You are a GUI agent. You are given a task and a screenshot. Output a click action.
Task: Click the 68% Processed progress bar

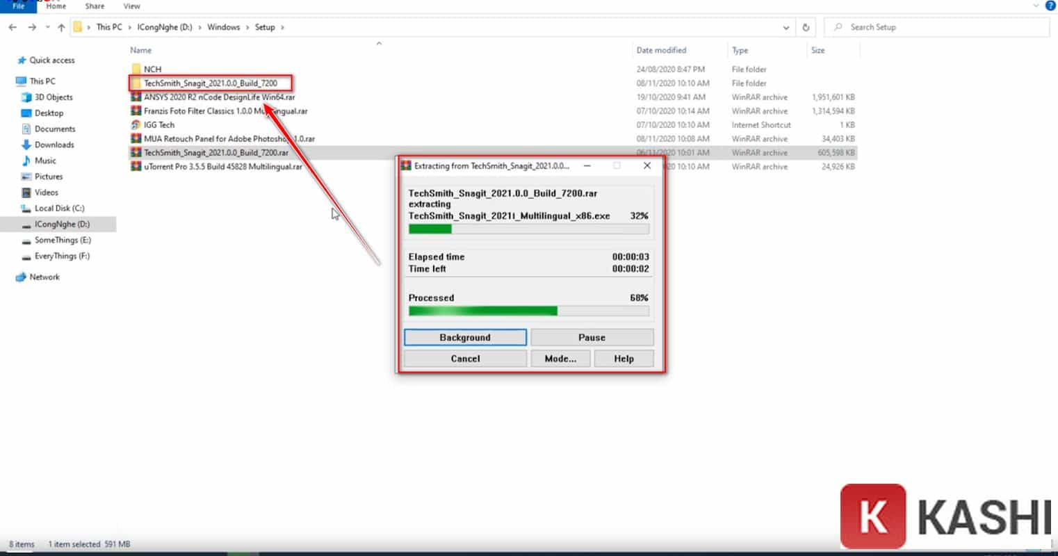click(x=528, y=311)
